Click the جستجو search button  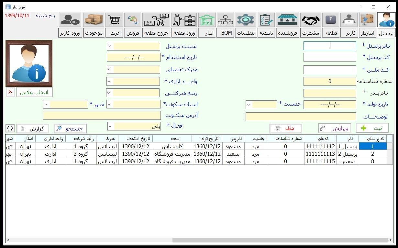(x=70, y=129)
